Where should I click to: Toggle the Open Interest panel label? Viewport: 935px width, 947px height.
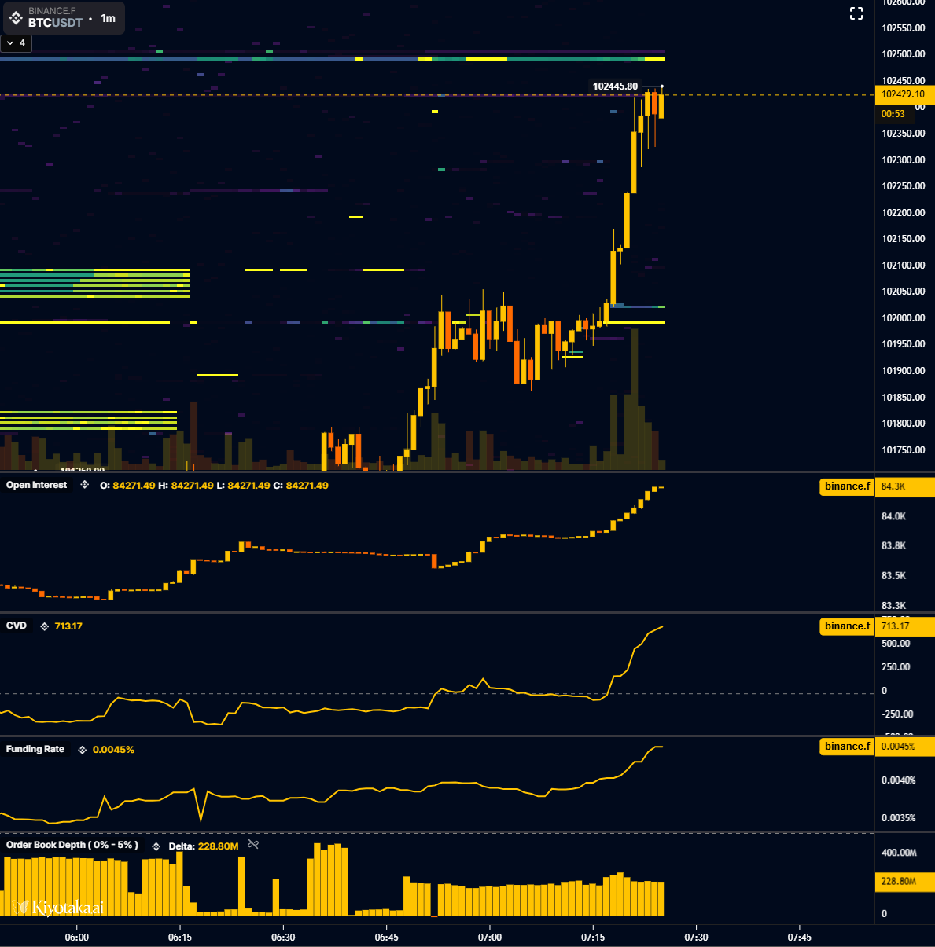(35, 485)
